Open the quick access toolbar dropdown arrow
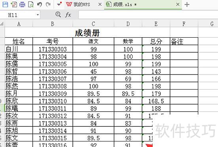Screen dimensions: 218x147 click(59, 4)
